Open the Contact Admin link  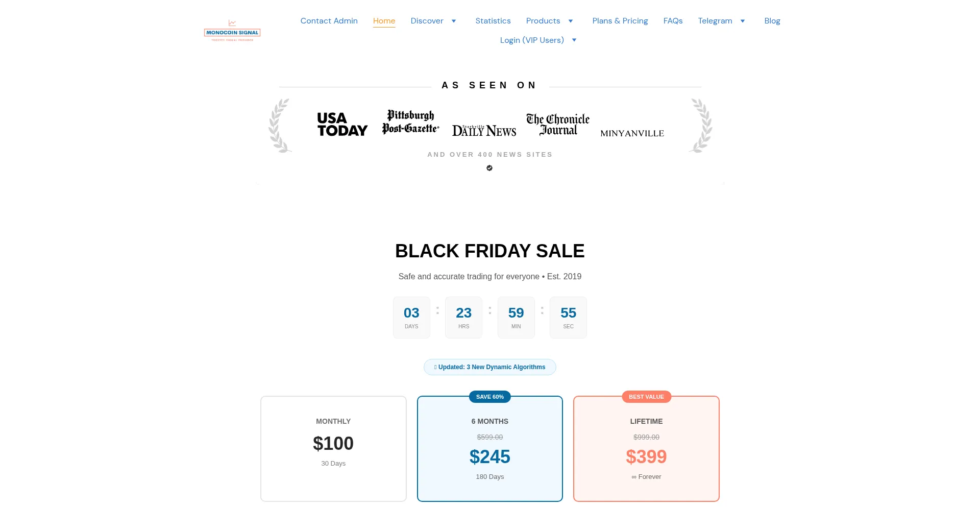pos(329,21)
